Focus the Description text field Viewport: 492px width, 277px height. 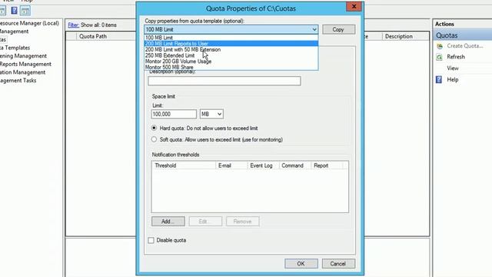point(224,81)
